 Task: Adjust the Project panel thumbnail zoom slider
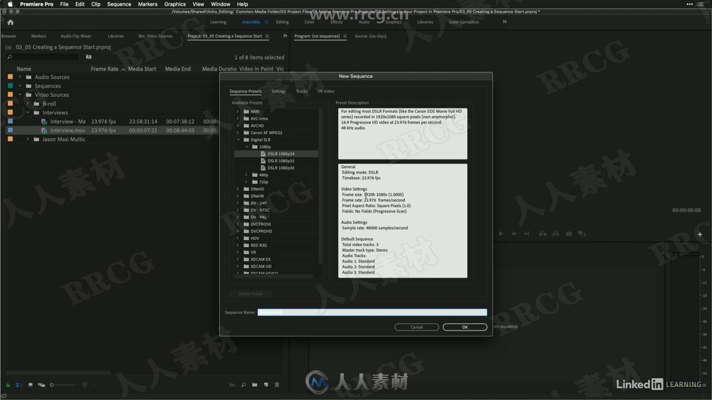62,384
